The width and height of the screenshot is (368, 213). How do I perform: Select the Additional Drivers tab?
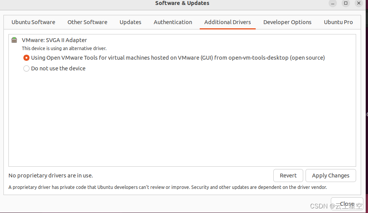(x=228, y=22)
